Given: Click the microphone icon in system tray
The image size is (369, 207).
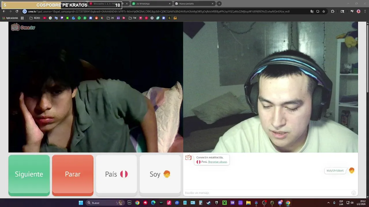Looking at the screenshot, I should [334, 203].
